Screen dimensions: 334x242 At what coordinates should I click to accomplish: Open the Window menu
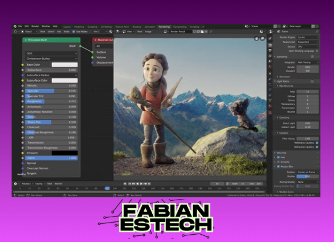[x=45, y=27]
